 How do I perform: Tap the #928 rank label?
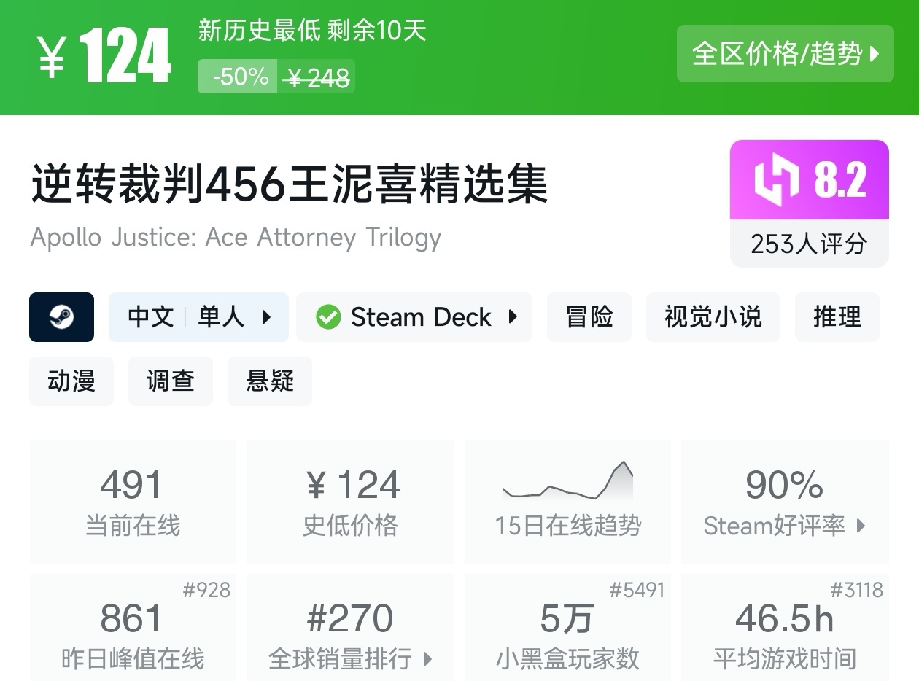[x=206, y=590]
